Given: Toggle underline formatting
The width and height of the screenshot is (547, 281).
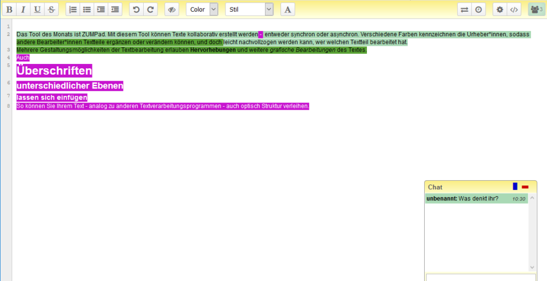Looking at the screenshot, I should tap(37, 10).
